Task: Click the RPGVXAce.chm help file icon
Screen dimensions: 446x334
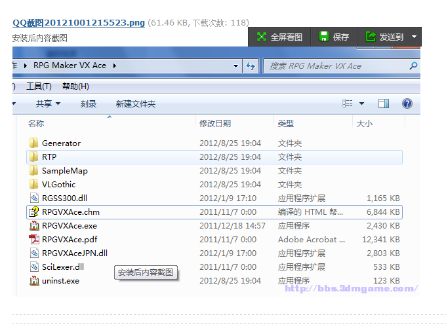Action: click(34, 212)
